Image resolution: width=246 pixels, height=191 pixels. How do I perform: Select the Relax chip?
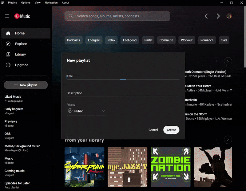point(111,40)
